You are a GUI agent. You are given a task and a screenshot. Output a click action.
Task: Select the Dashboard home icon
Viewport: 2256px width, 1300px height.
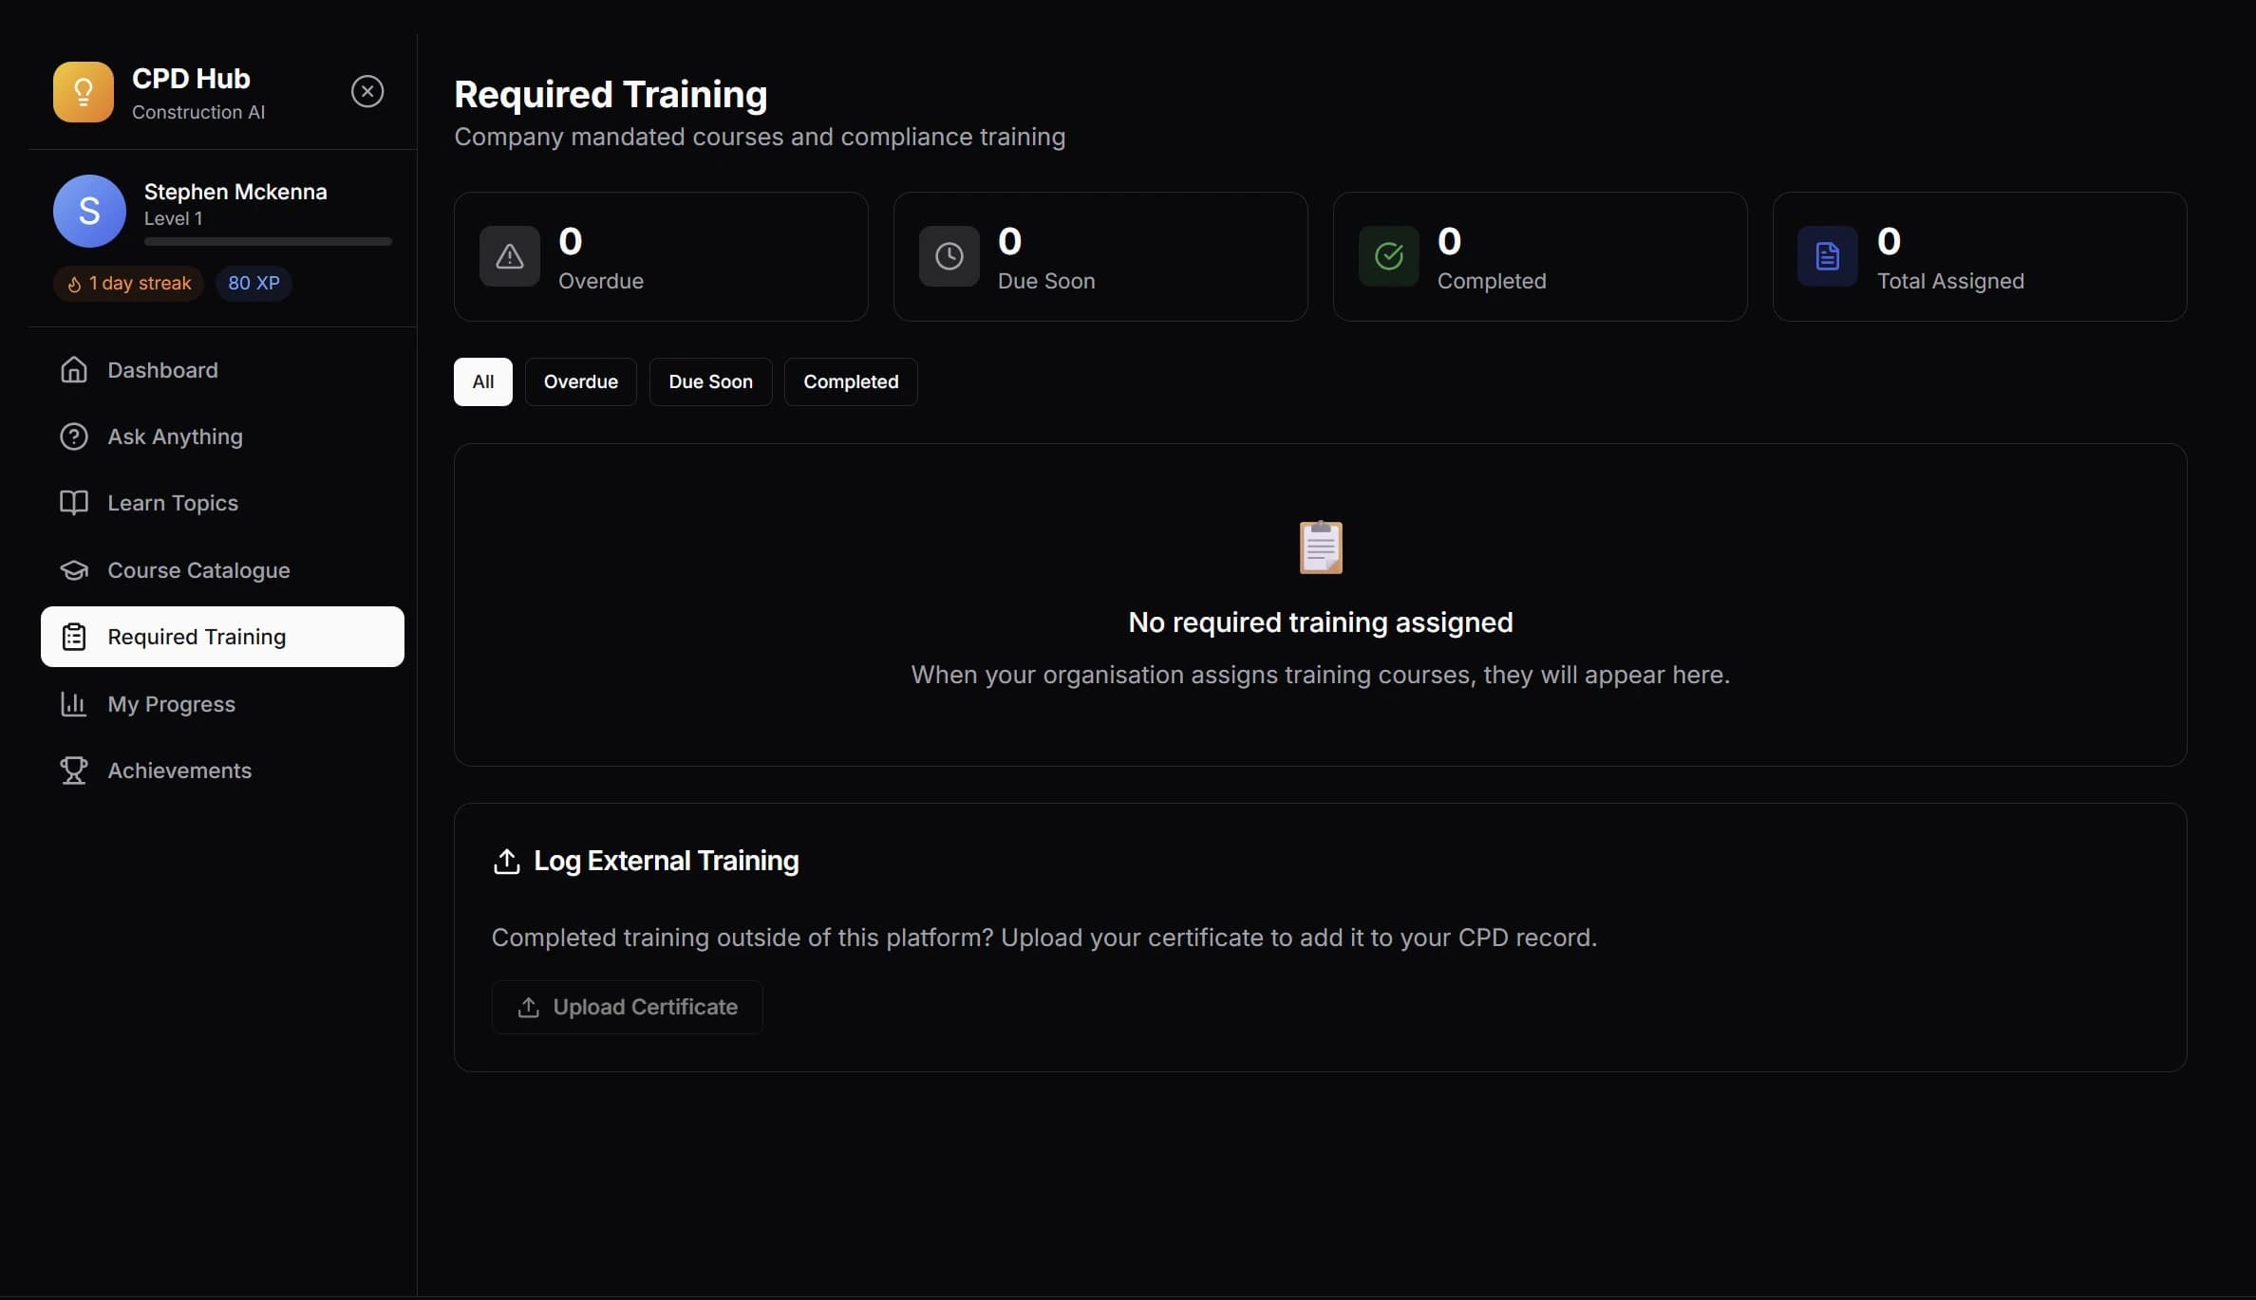coord(73,369)
